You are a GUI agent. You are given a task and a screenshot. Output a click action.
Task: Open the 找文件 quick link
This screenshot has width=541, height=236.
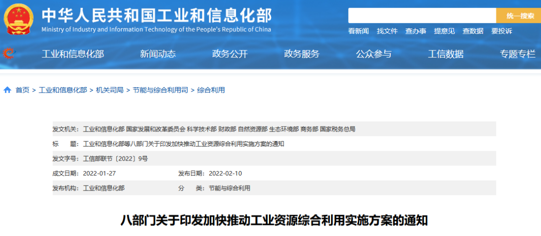pyautogui.click(x=387, y=31)
